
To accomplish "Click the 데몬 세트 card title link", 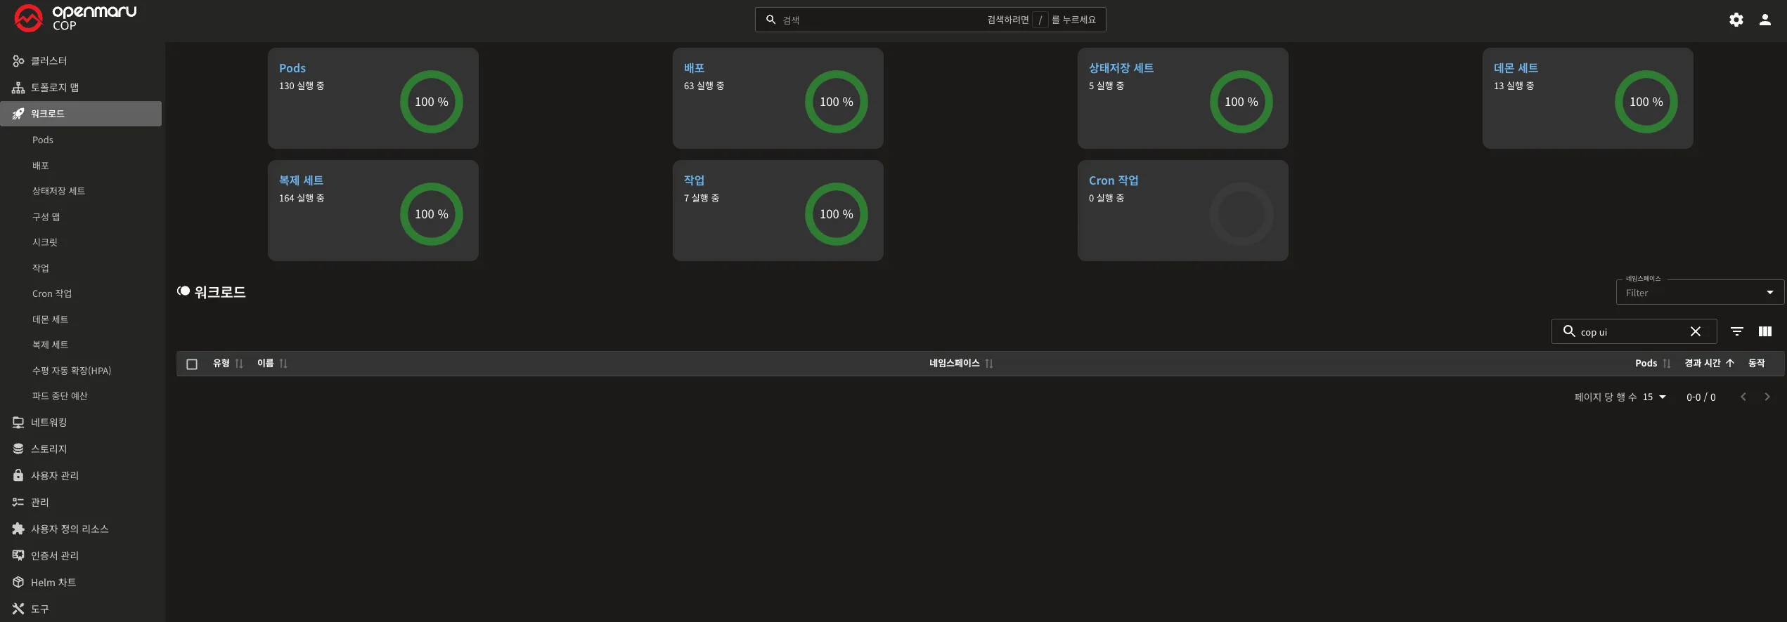I will (x=1516, y=68).
